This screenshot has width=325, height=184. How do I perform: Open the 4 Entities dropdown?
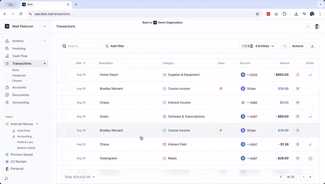tap(258, 46)
